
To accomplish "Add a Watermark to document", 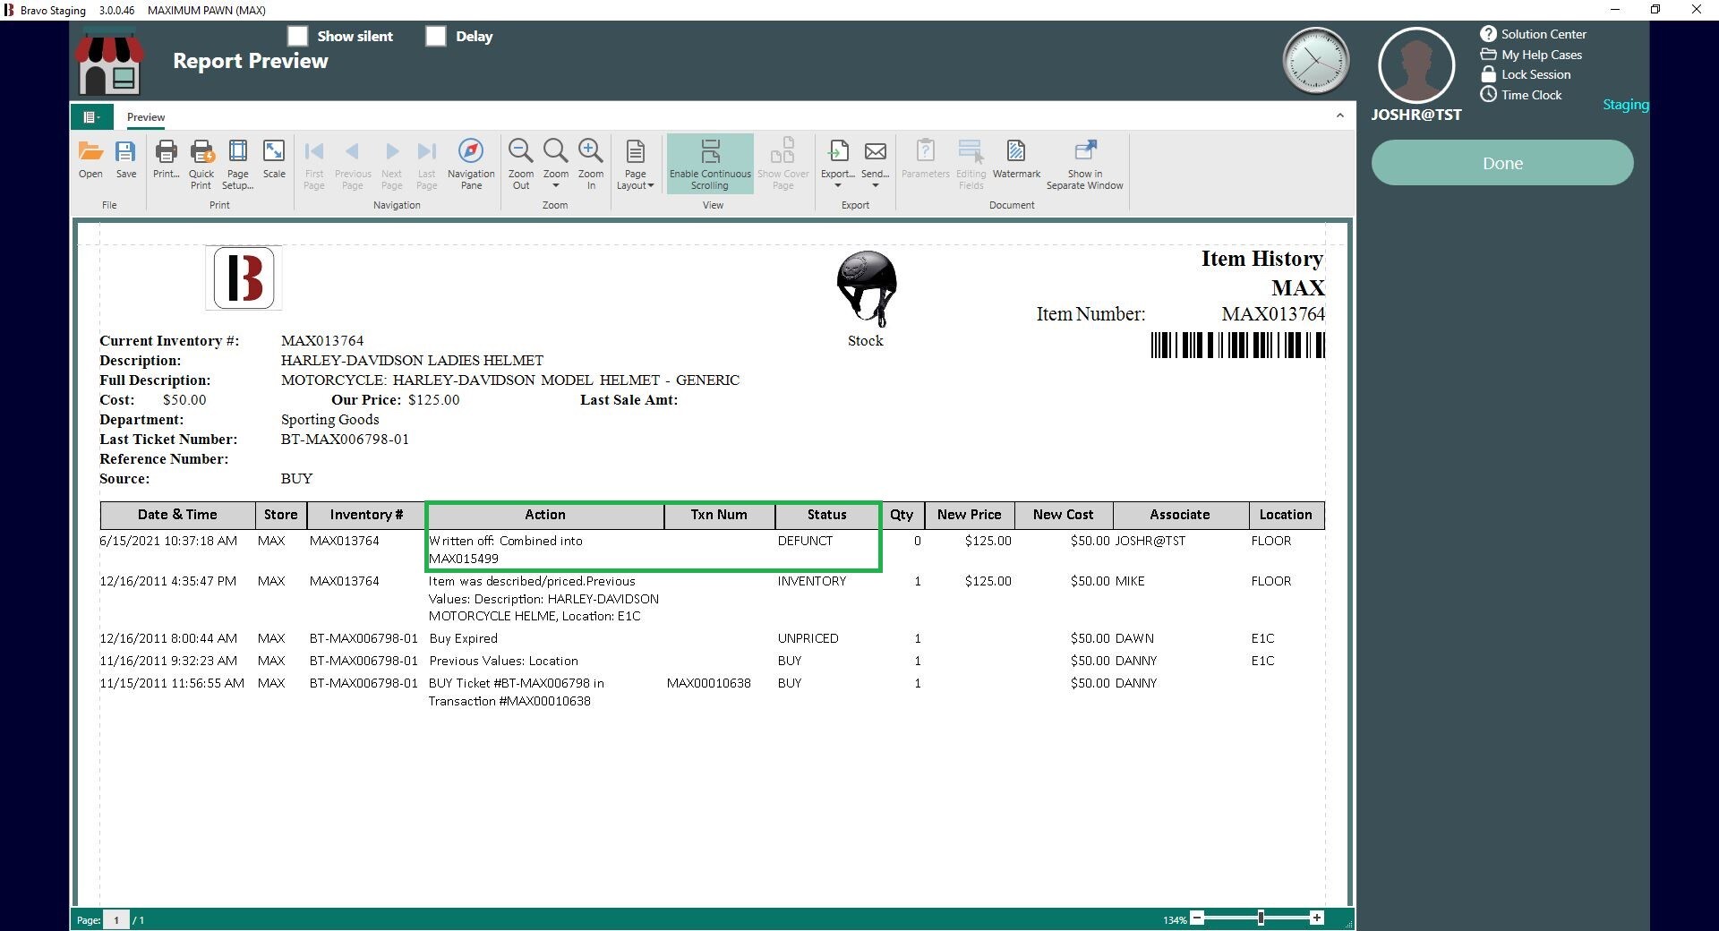I will tap(1016, 160).
